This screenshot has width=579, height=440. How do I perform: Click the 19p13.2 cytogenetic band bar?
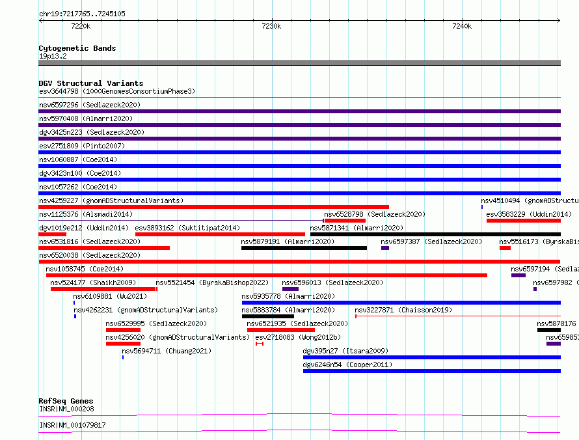(x=299, y=63)
